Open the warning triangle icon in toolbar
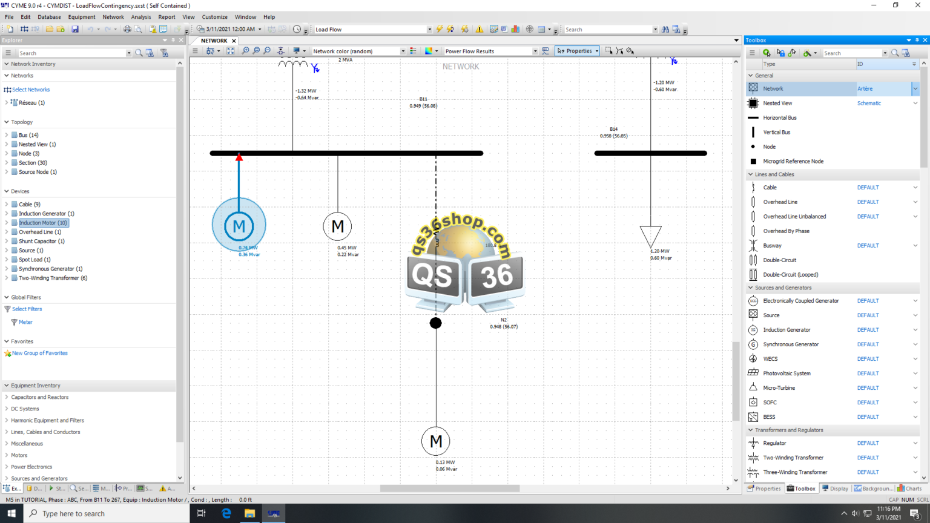Screen dimensions: 930x523 (480, 29)
